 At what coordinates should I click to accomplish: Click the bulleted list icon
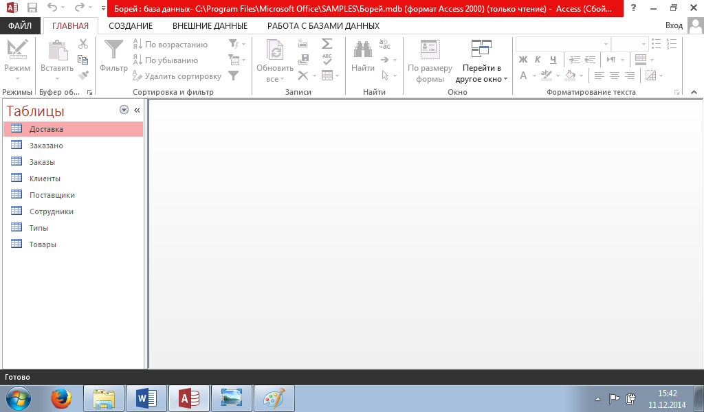657,44
